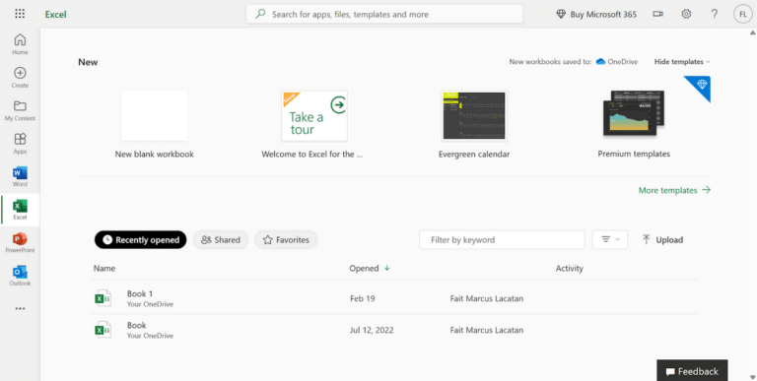757x381 pixels.
Task: Click the Excel title in header
Action: coord(55,14)
